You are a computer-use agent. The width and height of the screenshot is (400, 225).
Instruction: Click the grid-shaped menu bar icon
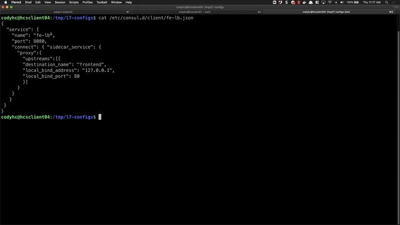(x=317, y=2)
